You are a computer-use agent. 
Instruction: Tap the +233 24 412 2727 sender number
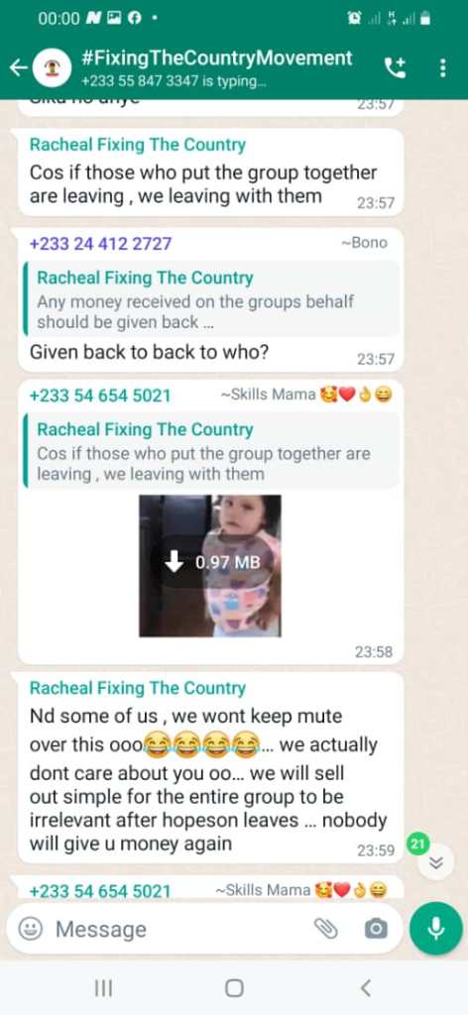(x=101, y=244)
